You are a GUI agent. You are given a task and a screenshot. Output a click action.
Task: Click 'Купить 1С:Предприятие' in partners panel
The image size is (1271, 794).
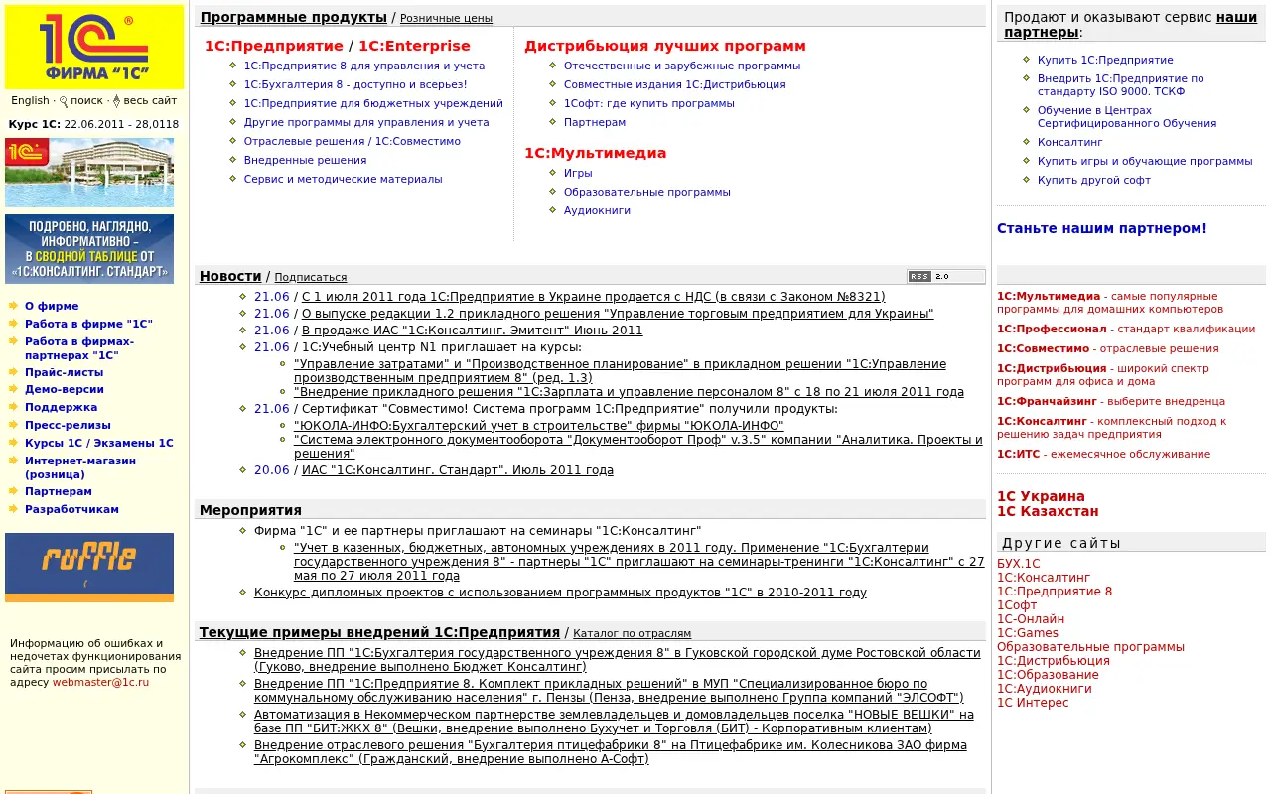[x=1105, y=60]
